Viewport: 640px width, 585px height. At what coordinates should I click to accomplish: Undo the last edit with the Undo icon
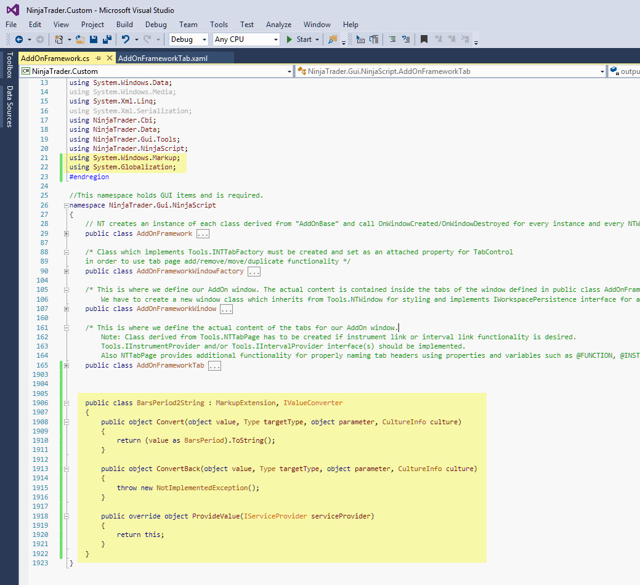pos(125,39)
